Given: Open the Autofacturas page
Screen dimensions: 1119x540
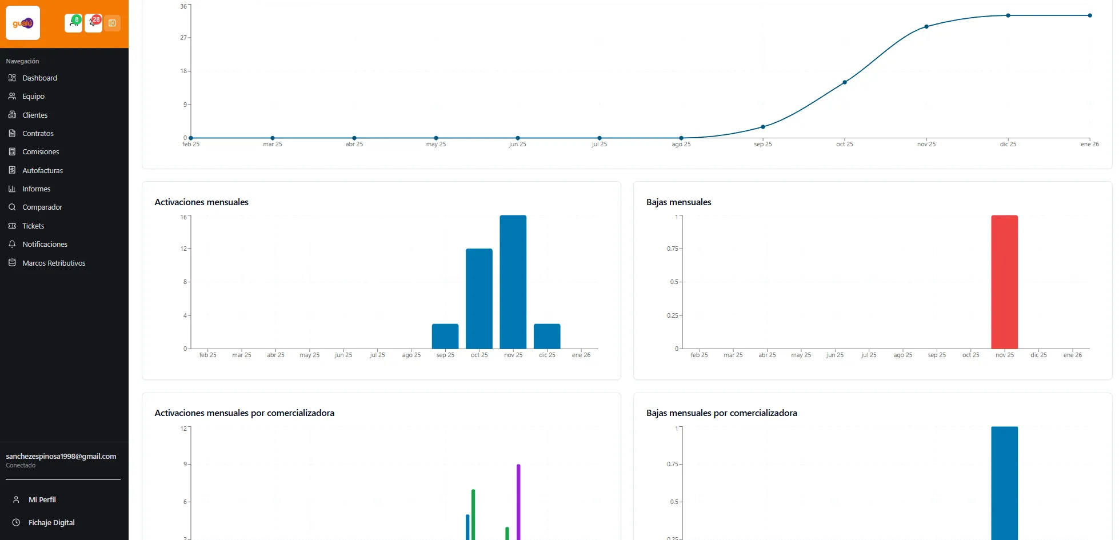Looking at the screenshot, I should [x=42, y=170].
